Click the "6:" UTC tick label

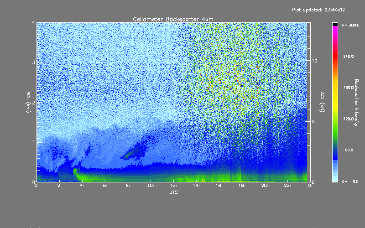click(x=105, y=186)
